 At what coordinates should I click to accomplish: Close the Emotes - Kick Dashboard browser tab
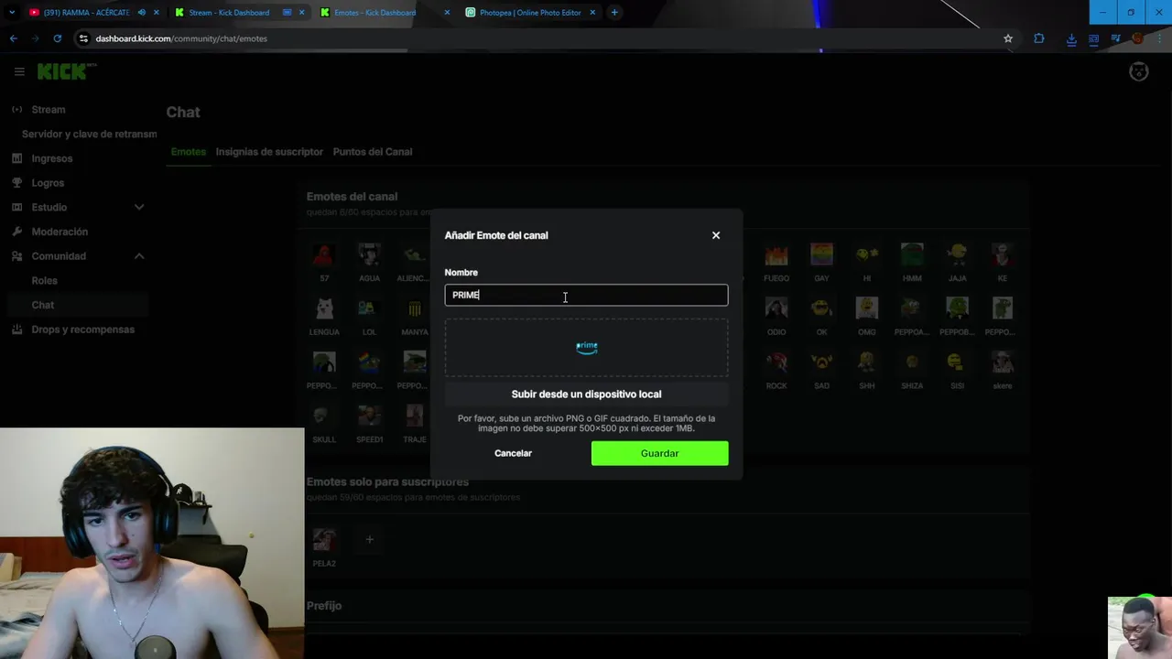click(447, 13)
